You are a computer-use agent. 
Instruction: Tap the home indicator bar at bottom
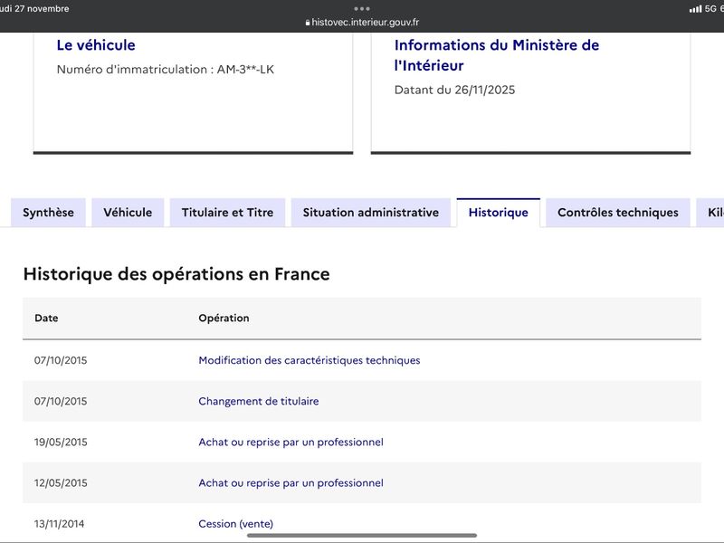[x=362, y=535]
